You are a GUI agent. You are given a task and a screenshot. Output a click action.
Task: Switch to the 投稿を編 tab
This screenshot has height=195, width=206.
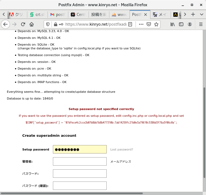pos(99,15)
